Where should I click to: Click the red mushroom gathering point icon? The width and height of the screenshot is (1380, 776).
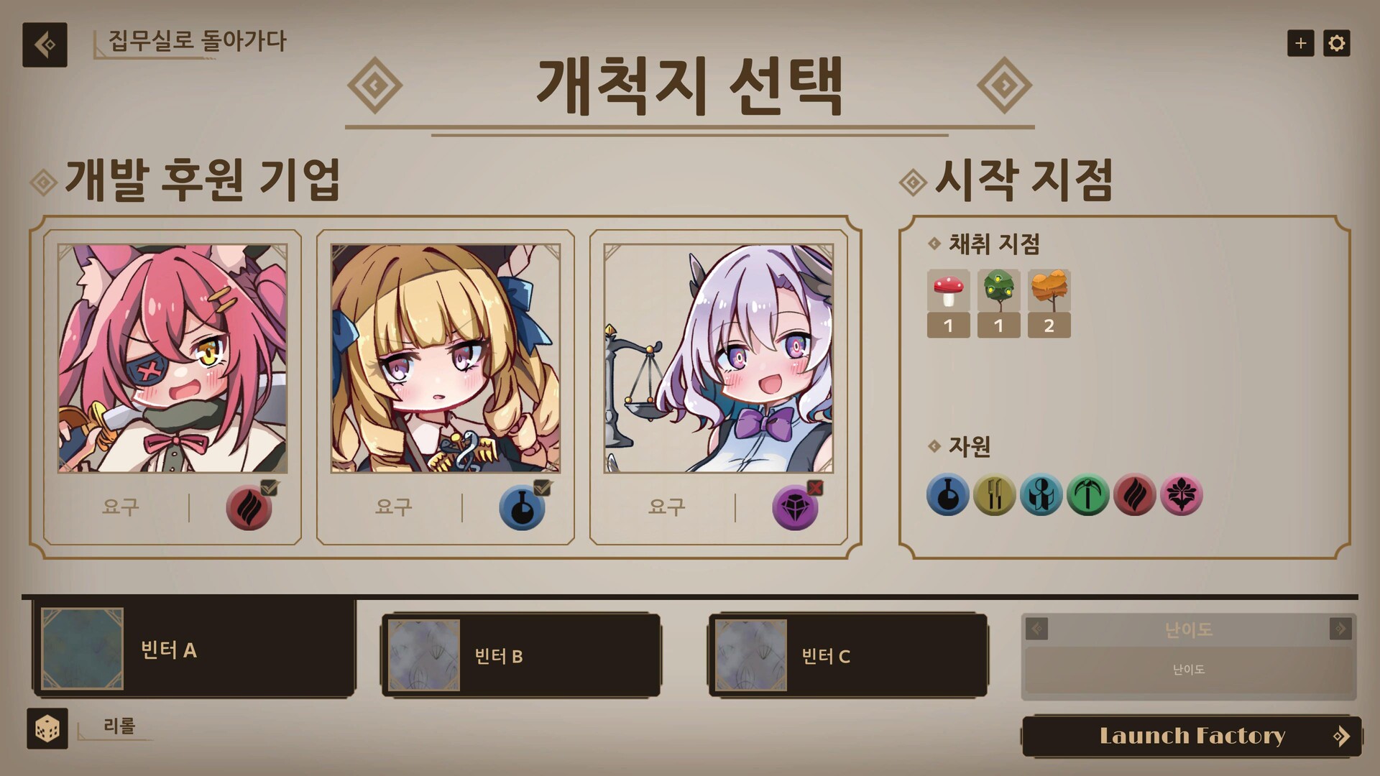(948, 291)
